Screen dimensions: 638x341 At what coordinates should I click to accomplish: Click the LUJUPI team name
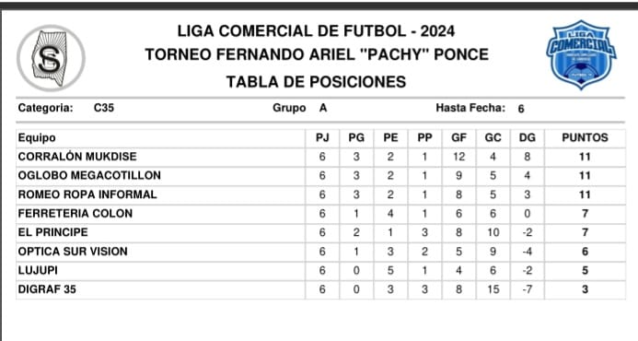click(38, 271)
